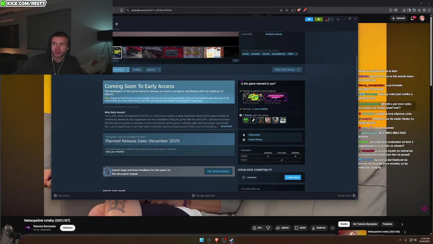
Task: Expand Wishlist dropdown arrow
Action: tap(128, 69)
